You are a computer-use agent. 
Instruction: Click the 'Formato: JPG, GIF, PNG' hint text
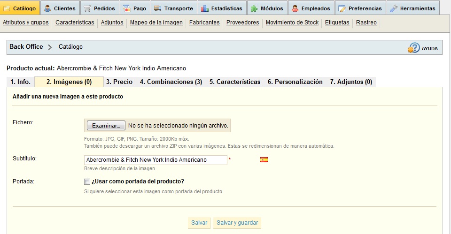[137, 139]
